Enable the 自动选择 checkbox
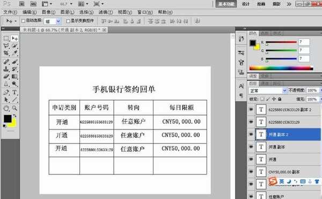 (23, 21)
